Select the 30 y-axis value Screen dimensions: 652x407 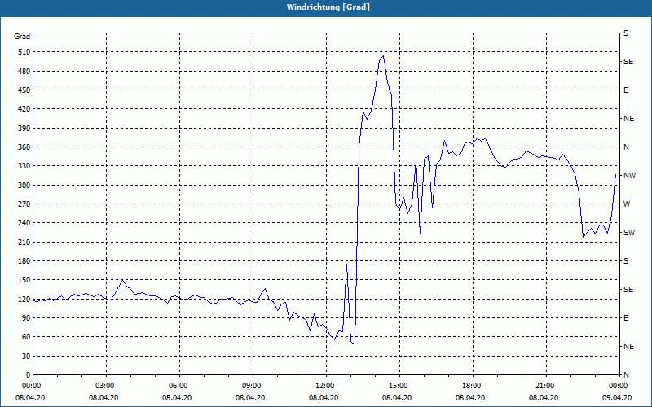(x=26, y=357)
